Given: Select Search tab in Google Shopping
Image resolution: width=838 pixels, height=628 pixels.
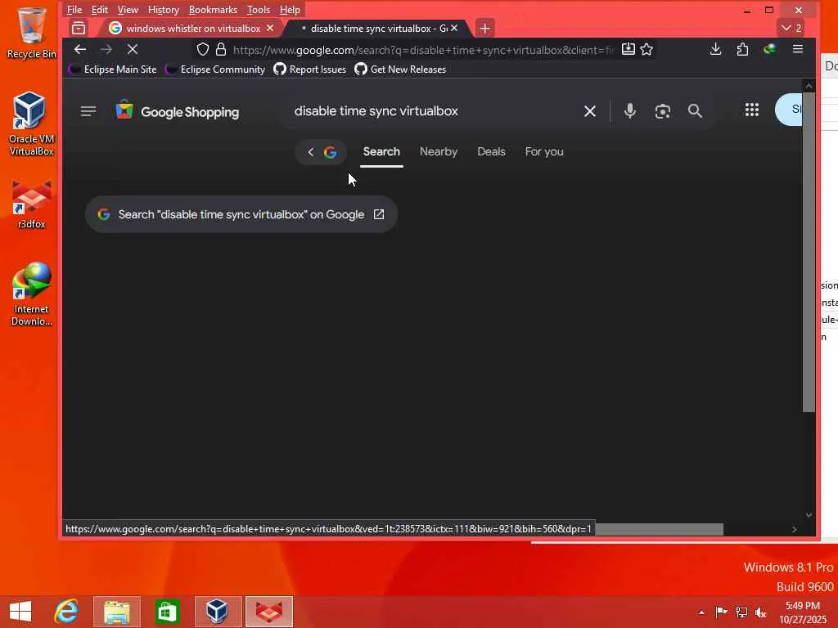Looking at the screenshot, I should (381, 152).
